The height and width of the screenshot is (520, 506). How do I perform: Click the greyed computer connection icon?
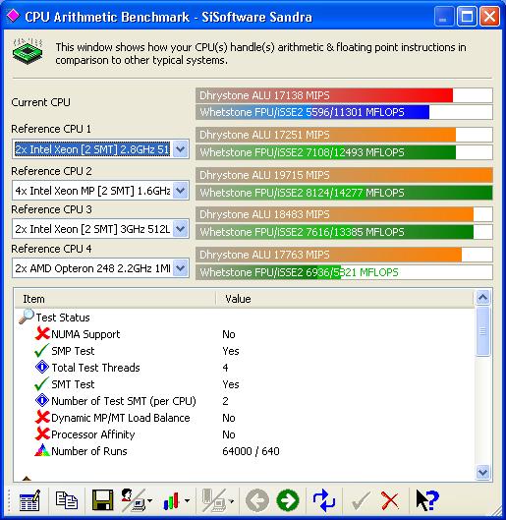click(x=214, y=500)
